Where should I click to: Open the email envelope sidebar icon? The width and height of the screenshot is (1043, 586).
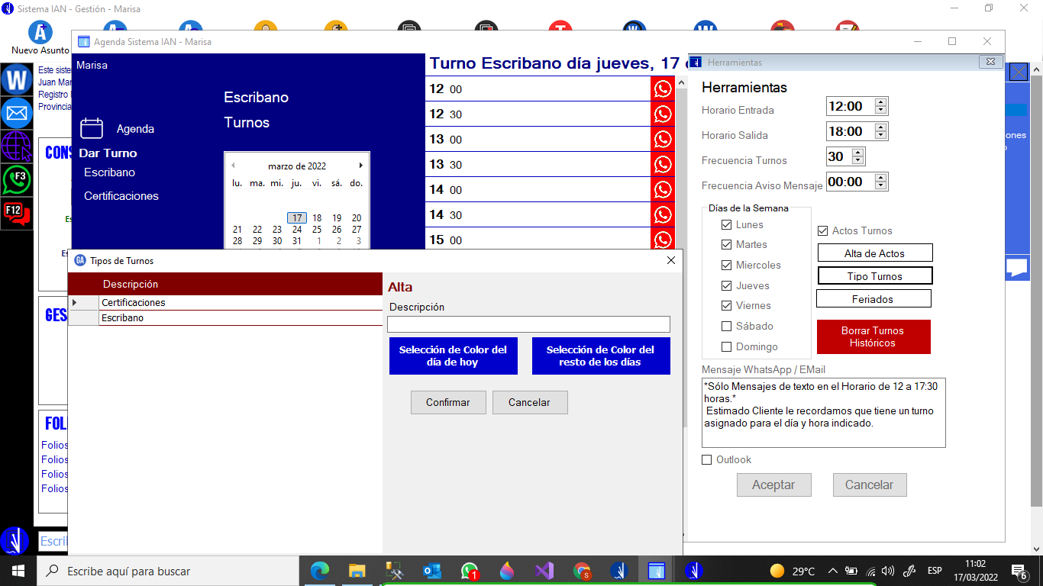(x=17, y=114)
